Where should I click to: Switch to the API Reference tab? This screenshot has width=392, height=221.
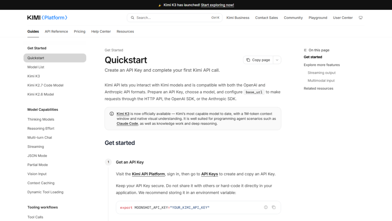click(x=56, y=31)
